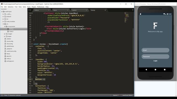Tap the Login button in emulator

tap(155, 61)
